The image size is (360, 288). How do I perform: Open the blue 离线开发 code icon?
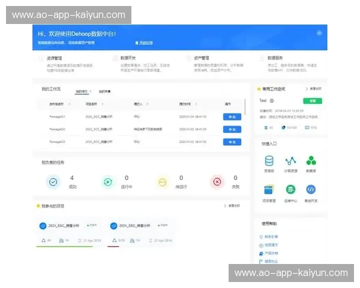tap(311, 189)
